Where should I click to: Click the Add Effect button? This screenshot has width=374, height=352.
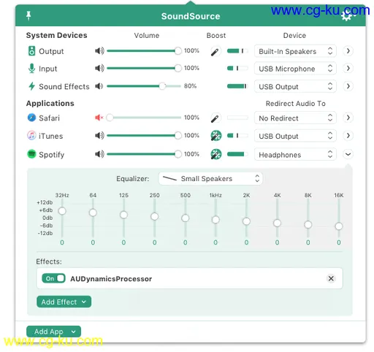point(64,302)
